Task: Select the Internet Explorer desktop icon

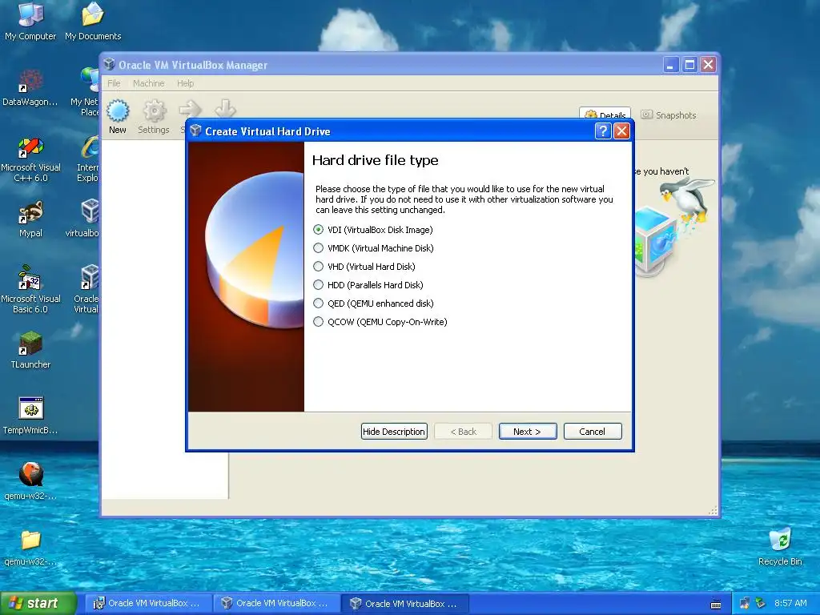Action: [87, 159]
